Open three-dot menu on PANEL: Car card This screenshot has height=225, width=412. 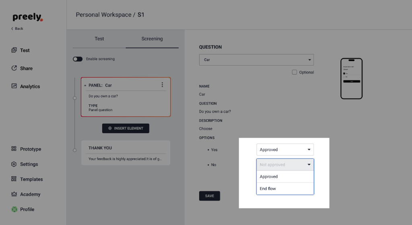point(162,85)
